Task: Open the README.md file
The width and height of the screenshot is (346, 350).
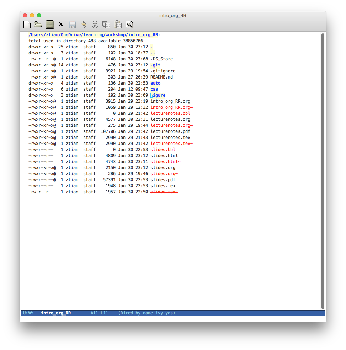Action: [162, 77]
